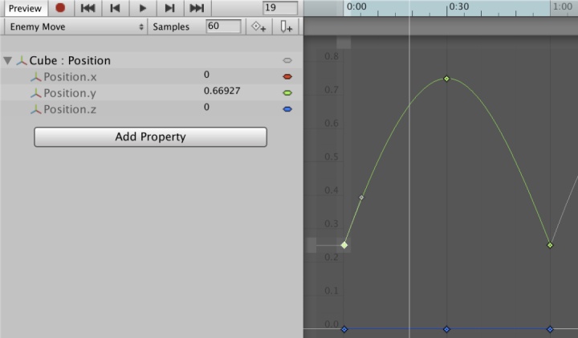
Task: Click the 0:30 mark on timeline ruler
Action: click(x=459, y=6)
